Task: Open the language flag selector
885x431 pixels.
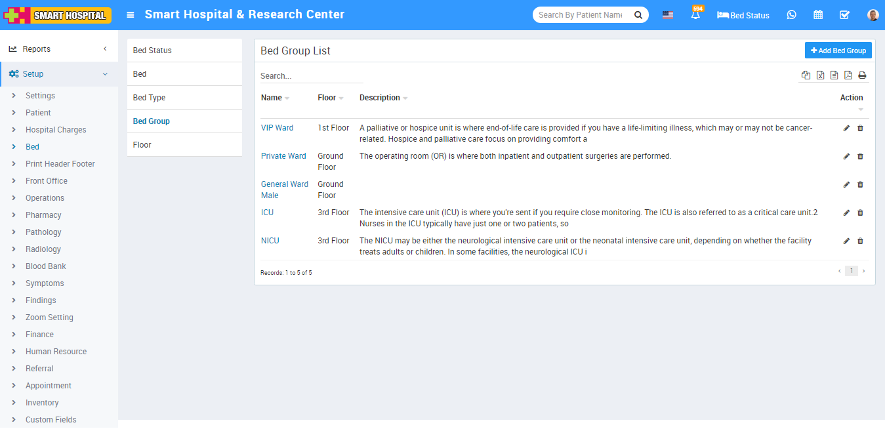Action: 667,15
